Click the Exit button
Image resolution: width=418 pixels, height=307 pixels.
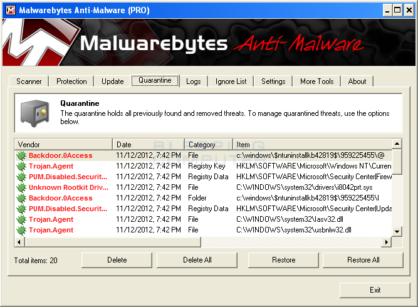point(375,290)
